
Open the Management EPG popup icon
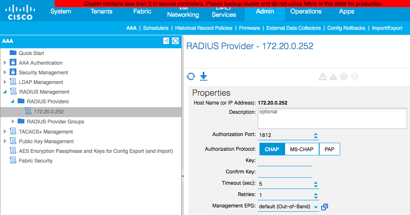click(325, 207)
